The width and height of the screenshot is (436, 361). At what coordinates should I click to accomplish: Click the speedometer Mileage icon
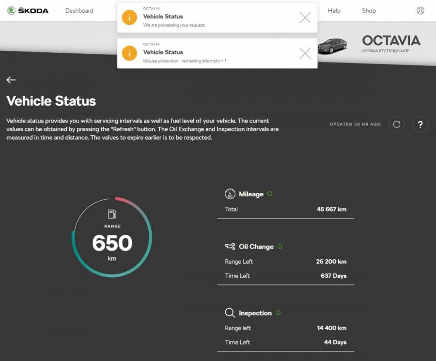[230, 194]
